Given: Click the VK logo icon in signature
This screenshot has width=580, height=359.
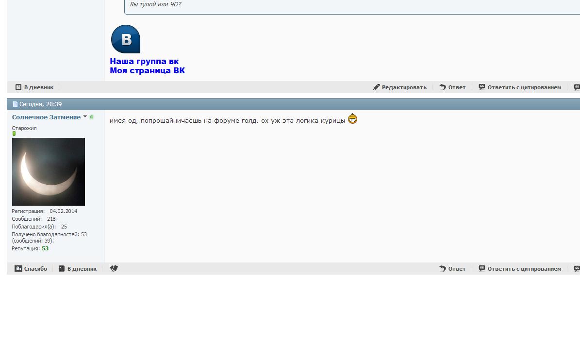Looking at the screenshot, I should tap(126, 39).
